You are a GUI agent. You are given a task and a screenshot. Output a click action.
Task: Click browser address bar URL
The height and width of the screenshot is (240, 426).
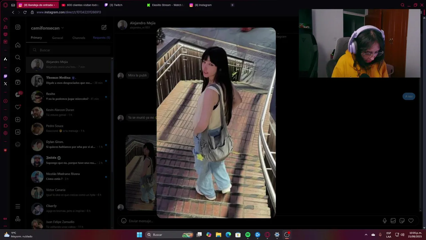pyautogui.click(x=69, y=12)
